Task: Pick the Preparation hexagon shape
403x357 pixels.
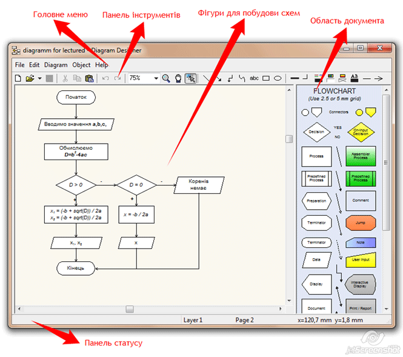Action: (316, 201)
